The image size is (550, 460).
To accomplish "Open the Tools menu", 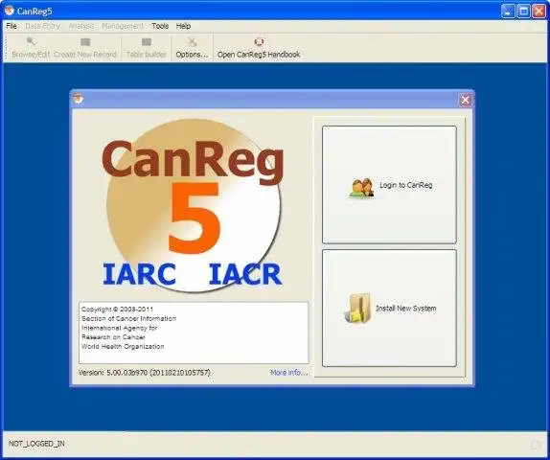I will [x=160, y=26].
